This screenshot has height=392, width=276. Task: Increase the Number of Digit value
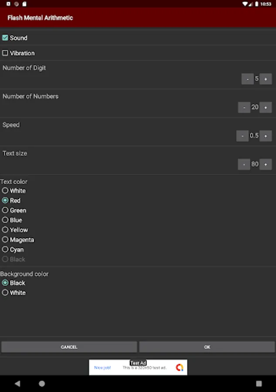point(266,79)
